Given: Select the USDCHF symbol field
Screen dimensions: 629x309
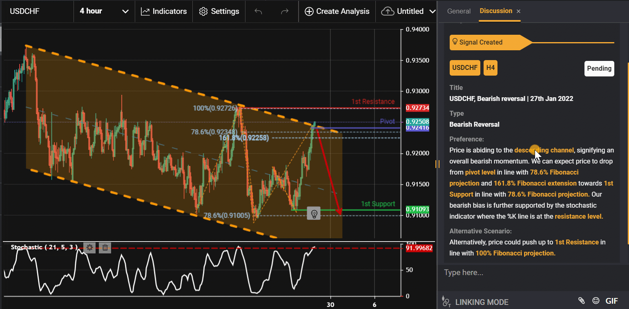Looking at the screenshot, I should [37, 11].
